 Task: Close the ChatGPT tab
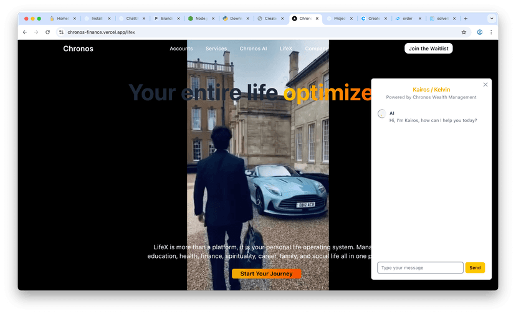point(144,19)
